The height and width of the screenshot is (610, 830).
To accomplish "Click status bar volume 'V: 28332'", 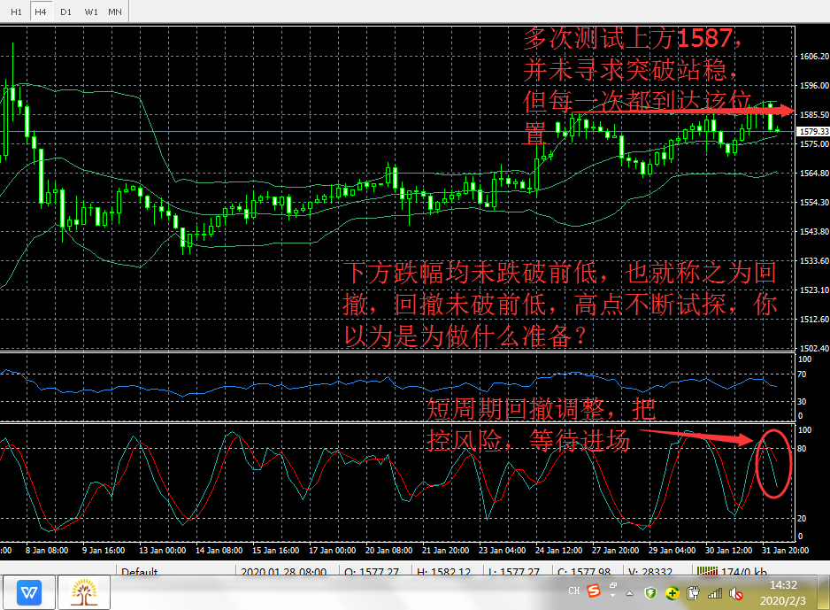I will click(650, 571).
